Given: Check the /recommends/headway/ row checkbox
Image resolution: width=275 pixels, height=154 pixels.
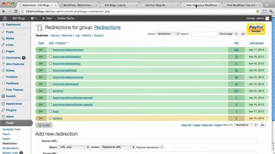Looking at the screenshot, I should point(50,63).
